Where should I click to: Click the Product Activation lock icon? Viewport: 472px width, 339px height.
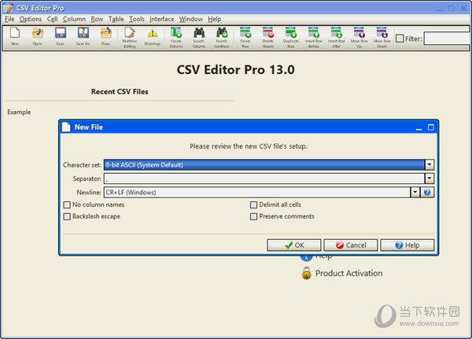click(x=307, y=273)
